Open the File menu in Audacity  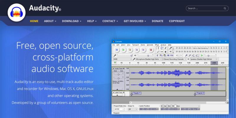click(x=114, y=45)
